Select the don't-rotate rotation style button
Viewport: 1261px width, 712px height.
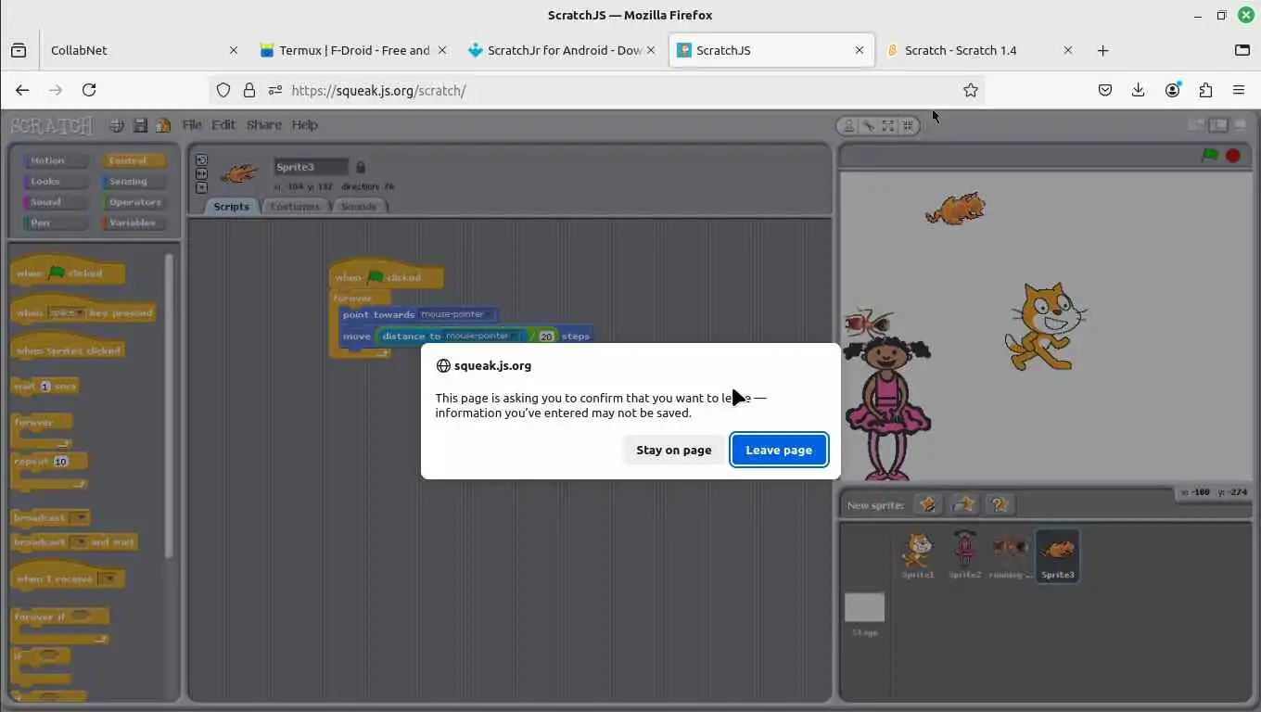201,186
